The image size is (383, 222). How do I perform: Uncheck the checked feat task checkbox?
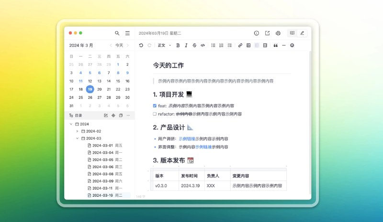click(x=155, y=106)
